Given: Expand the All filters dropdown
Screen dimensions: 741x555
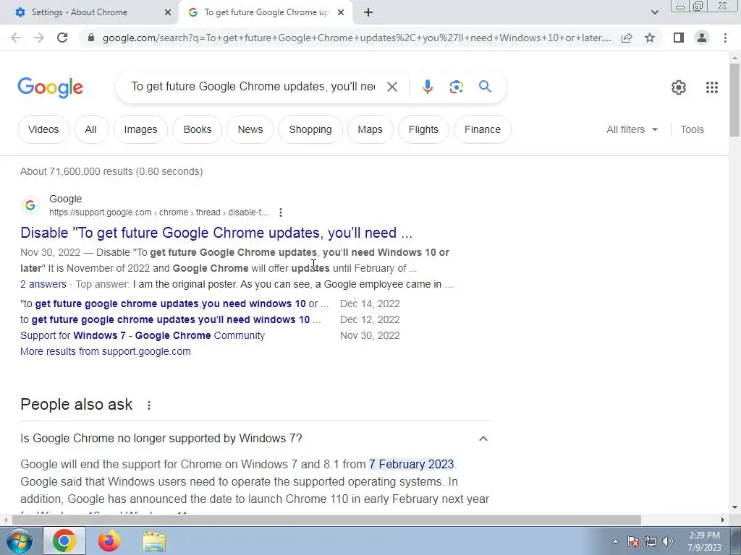Looking at the screenshot, I should 632,129.
